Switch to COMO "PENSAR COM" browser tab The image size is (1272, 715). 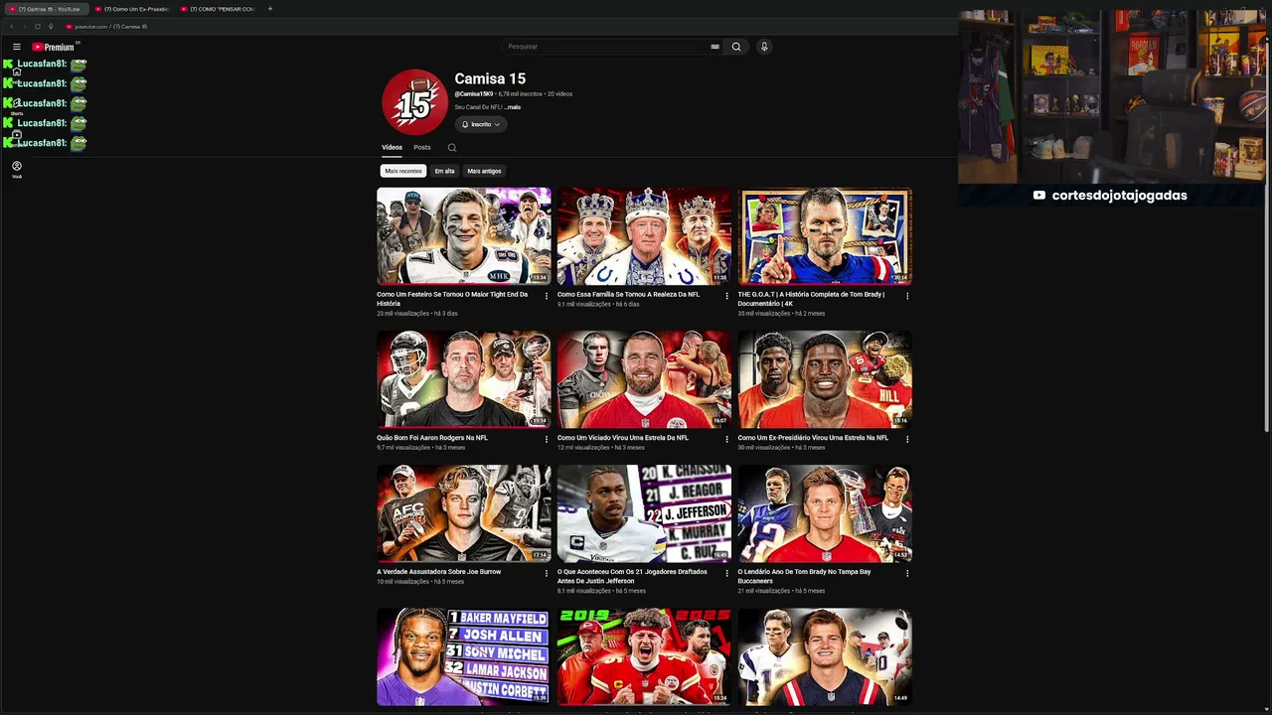pyautogui.click(x=220, y=9)
